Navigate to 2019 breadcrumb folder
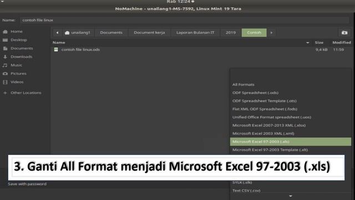This screenshot has height=200, width=355. (x=231, y=33)
